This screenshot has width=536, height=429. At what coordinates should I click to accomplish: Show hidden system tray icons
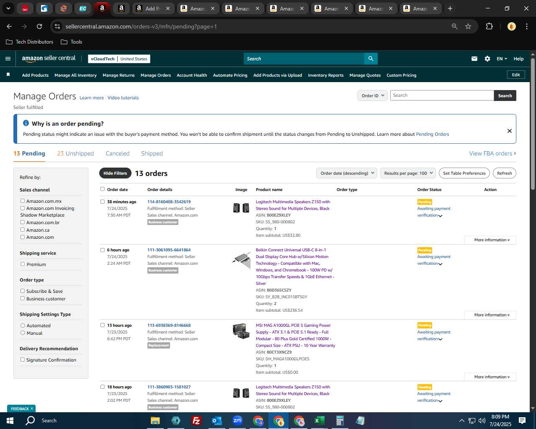[x=461, y=421]
